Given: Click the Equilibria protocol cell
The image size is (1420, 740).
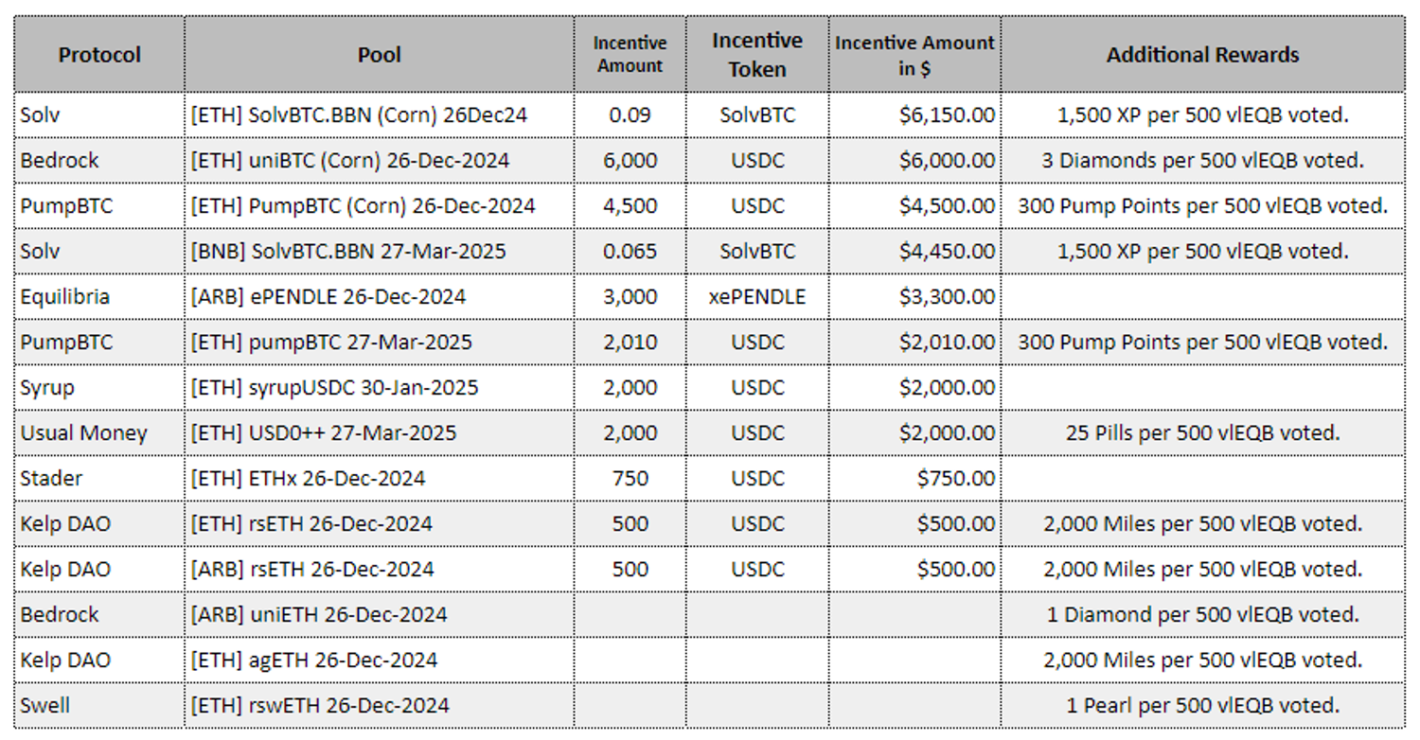Looking at the screenshot, I should click(65, 296).
